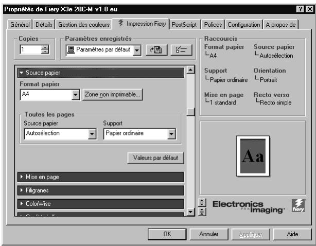
Task: Click the Copies number field
Action: tap(31, 49)
